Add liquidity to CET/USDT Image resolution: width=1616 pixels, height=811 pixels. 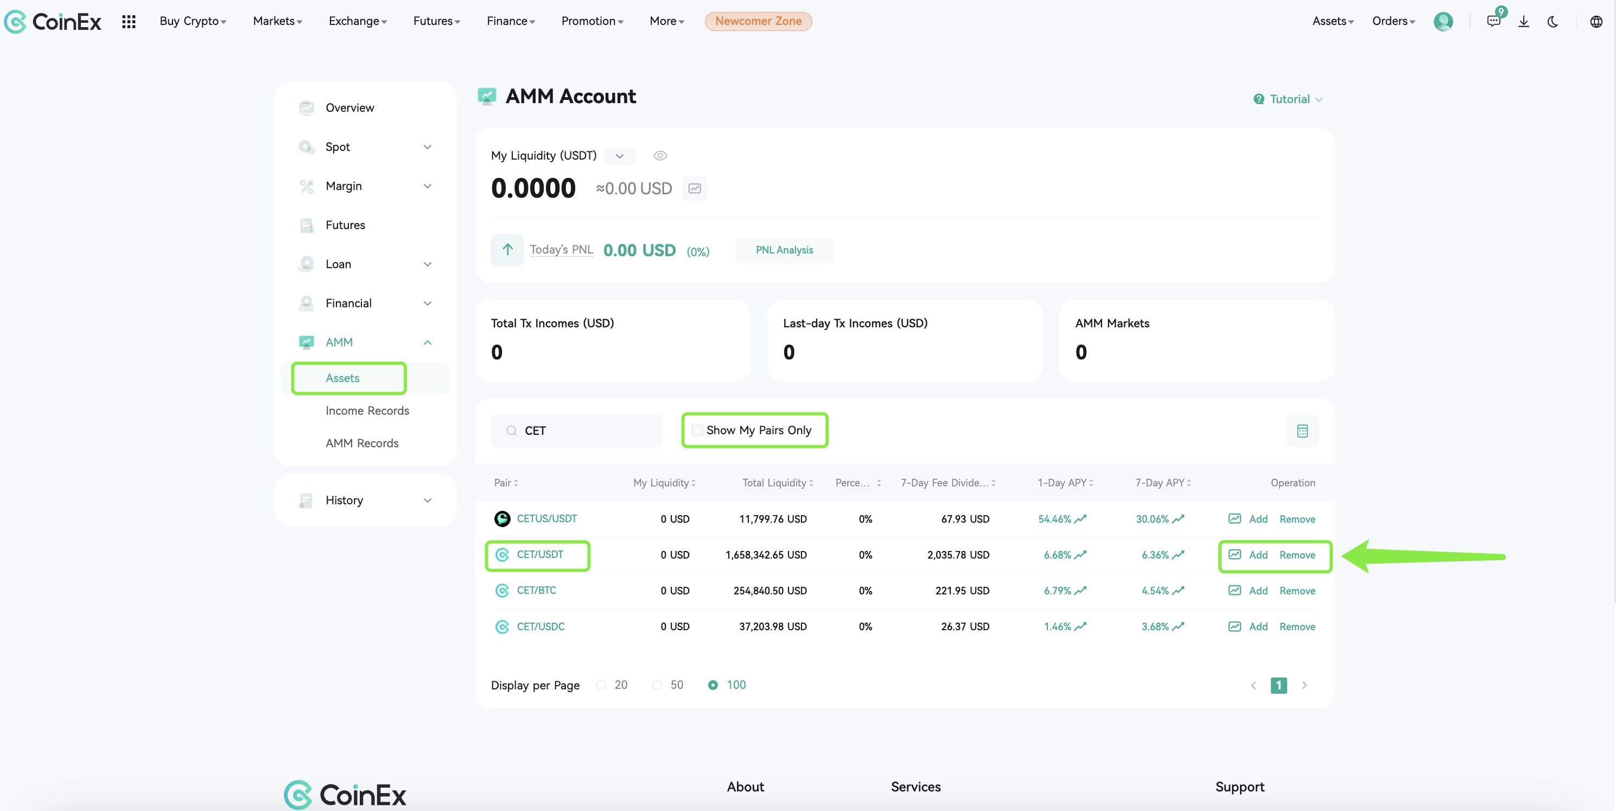pyautogui.click(x=1258, y=555)
